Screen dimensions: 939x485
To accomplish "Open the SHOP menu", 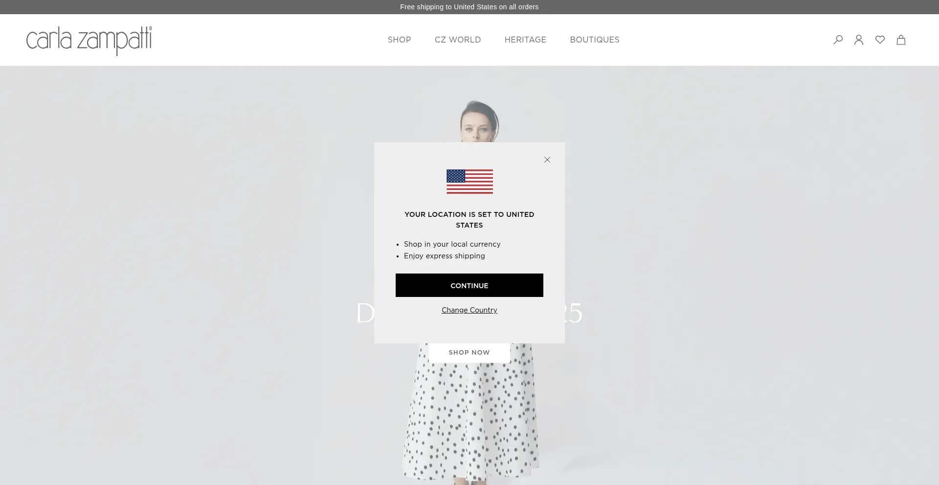I will click(x=400, y=40).
